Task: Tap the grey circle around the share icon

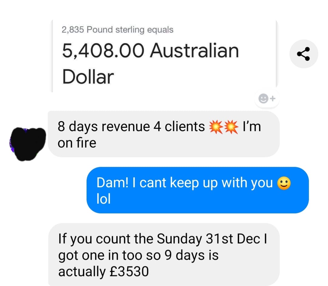Action: pyautogui.click(x=304, y=54)
